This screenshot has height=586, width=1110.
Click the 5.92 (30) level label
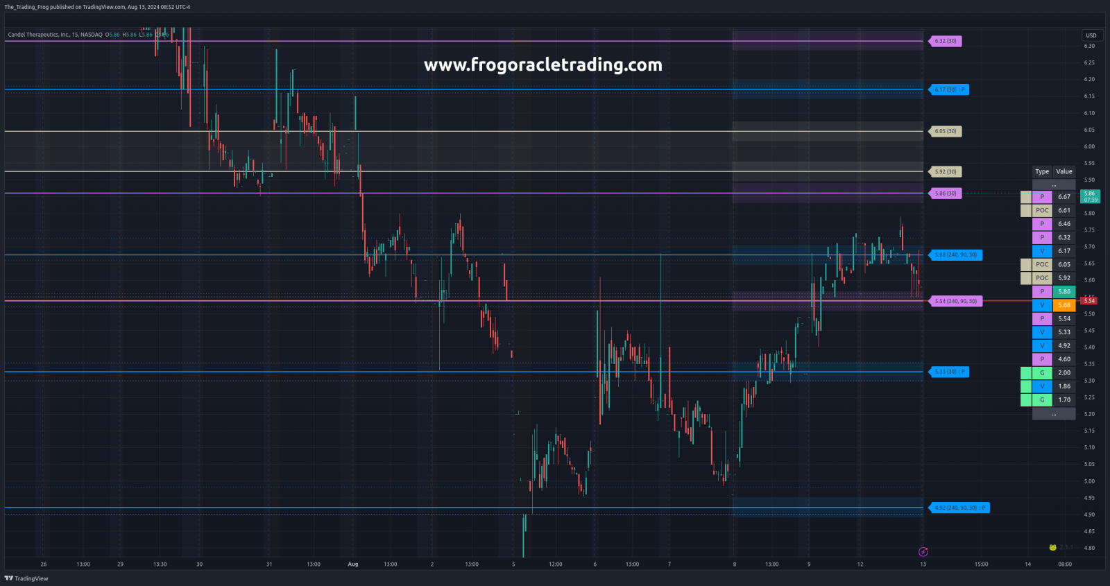pos(945,172)
